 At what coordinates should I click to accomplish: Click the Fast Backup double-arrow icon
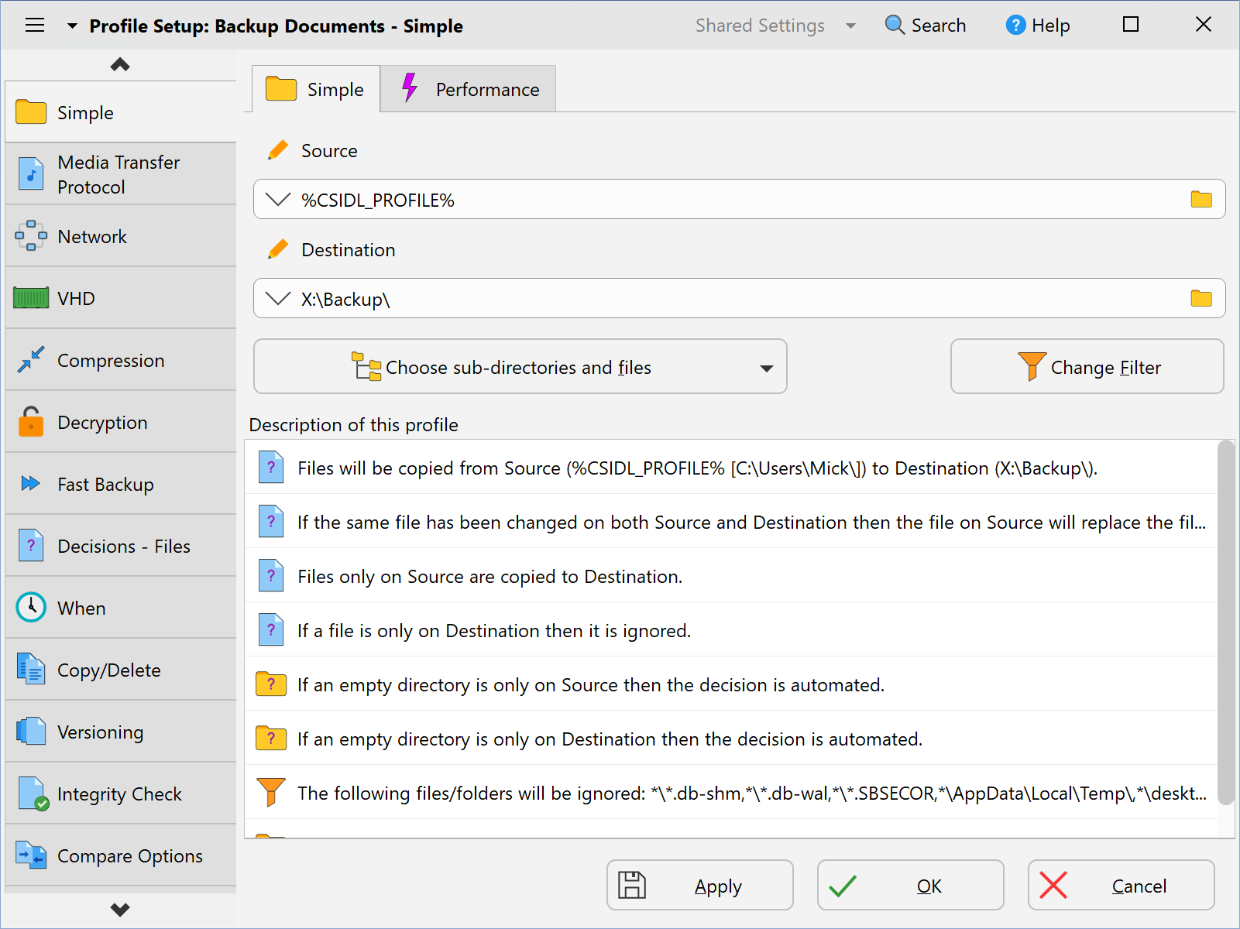pos(30,484)
